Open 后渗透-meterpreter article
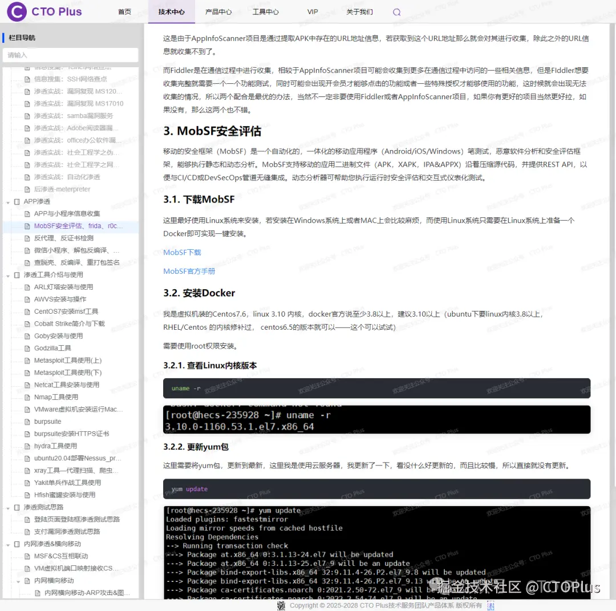Image resolution: width=616 pixels, height=611 pixels. (62, 189)
